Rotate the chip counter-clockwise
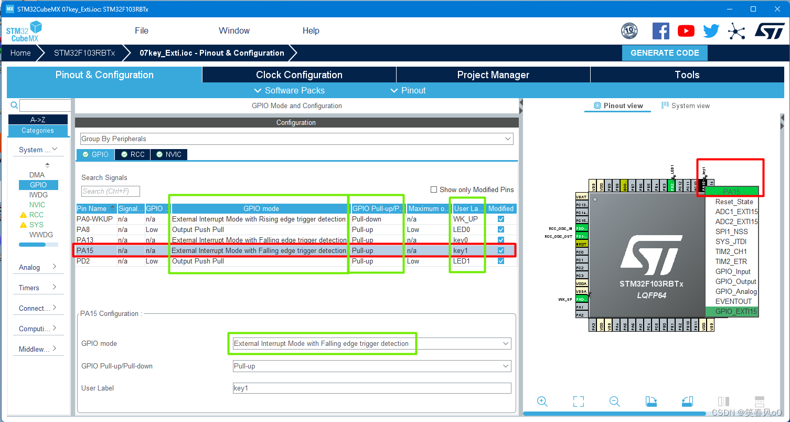The image size is (790, 422). tap(687, 402)
